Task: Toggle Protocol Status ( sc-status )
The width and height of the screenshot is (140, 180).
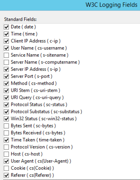Action: [x=6, y=105]
